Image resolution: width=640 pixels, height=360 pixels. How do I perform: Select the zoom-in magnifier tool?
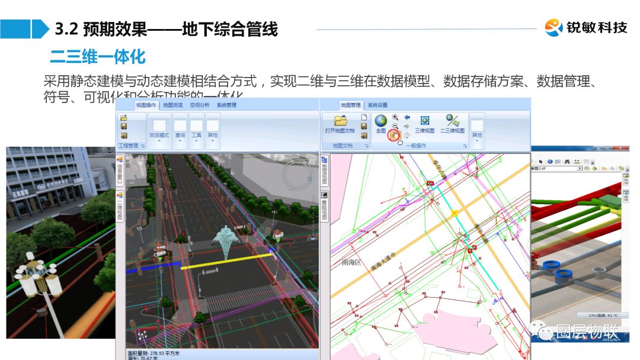point(395,117)
